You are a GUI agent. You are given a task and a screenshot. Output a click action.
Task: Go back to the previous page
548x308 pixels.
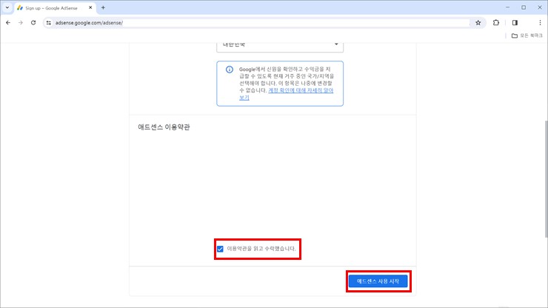[8, 23]
